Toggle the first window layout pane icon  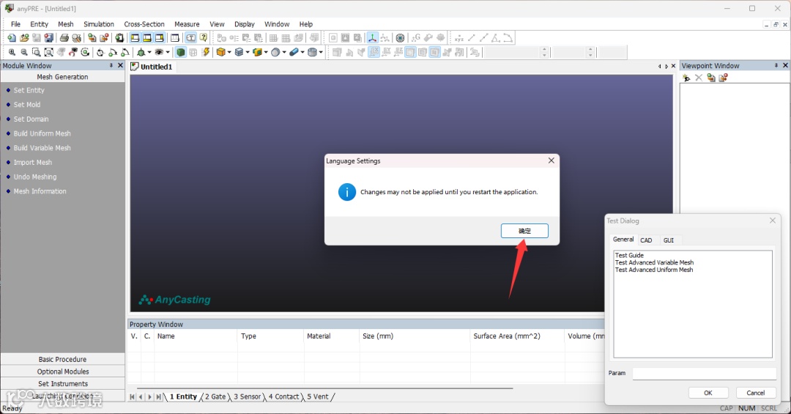point(135,38)
